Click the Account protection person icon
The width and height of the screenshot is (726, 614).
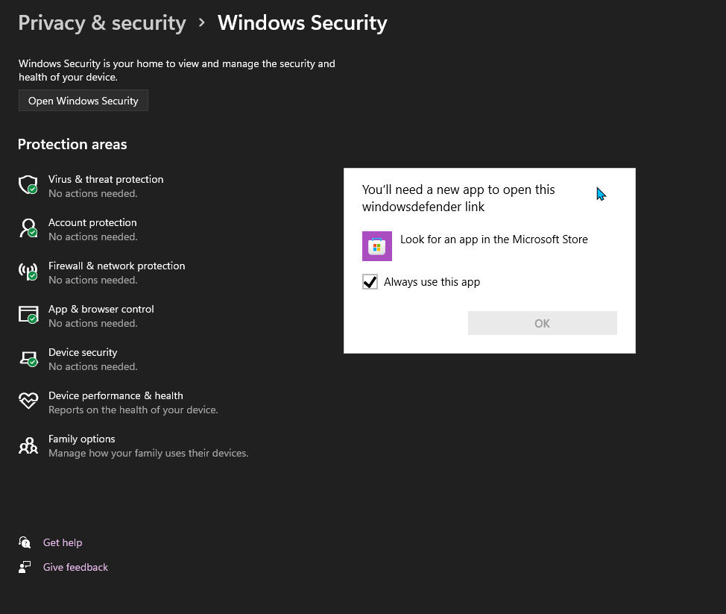coord(28,228)
